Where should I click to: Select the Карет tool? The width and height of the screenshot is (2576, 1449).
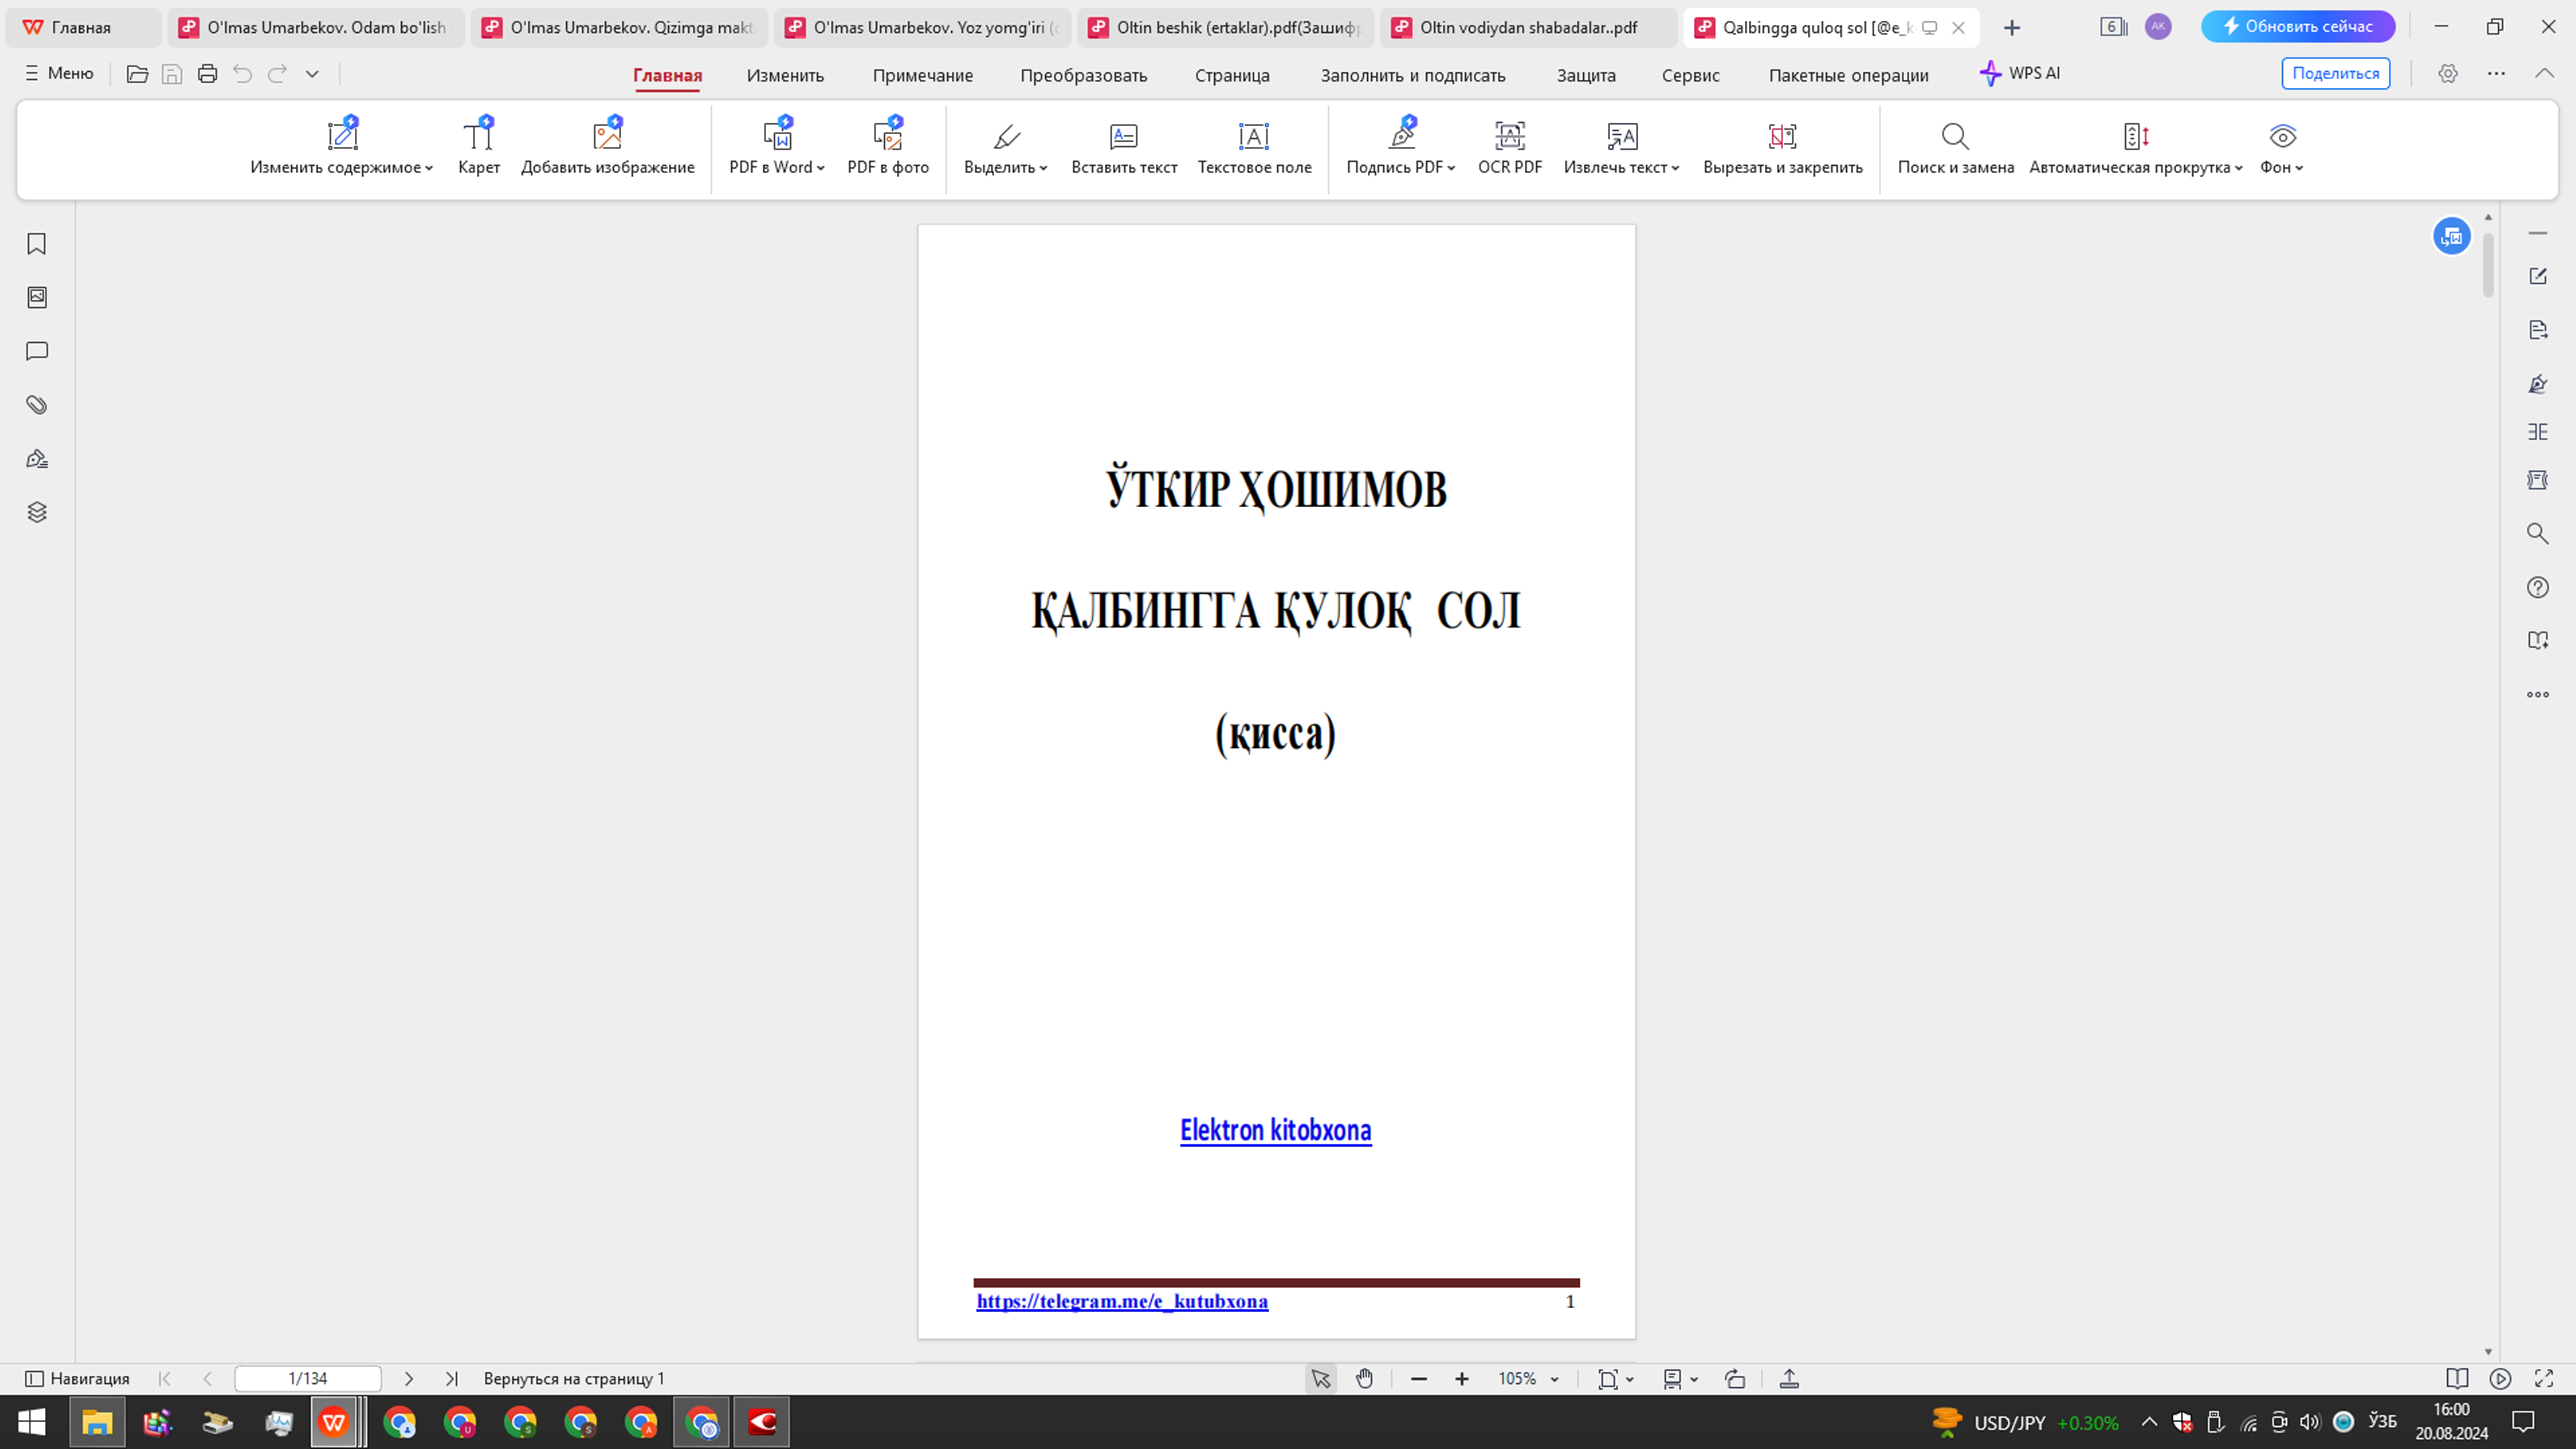click(x=479, y=147)
